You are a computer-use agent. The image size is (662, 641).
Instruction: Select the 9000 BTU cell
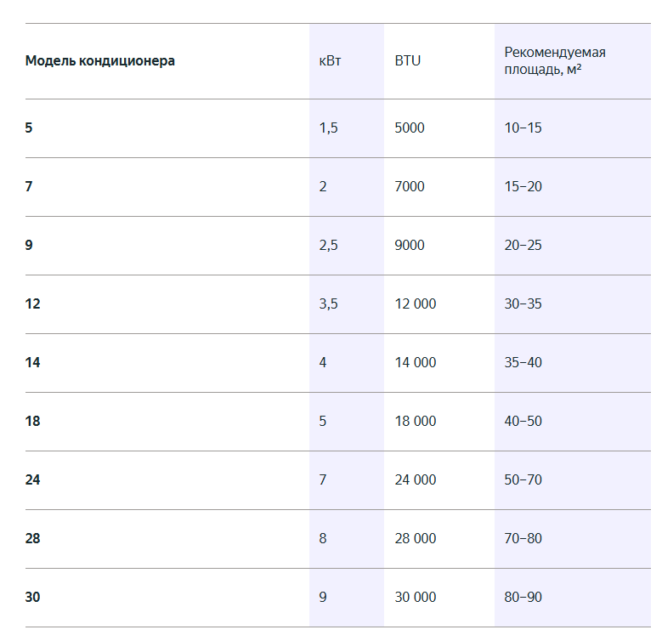pyautogui.click(x=410, y=246)
